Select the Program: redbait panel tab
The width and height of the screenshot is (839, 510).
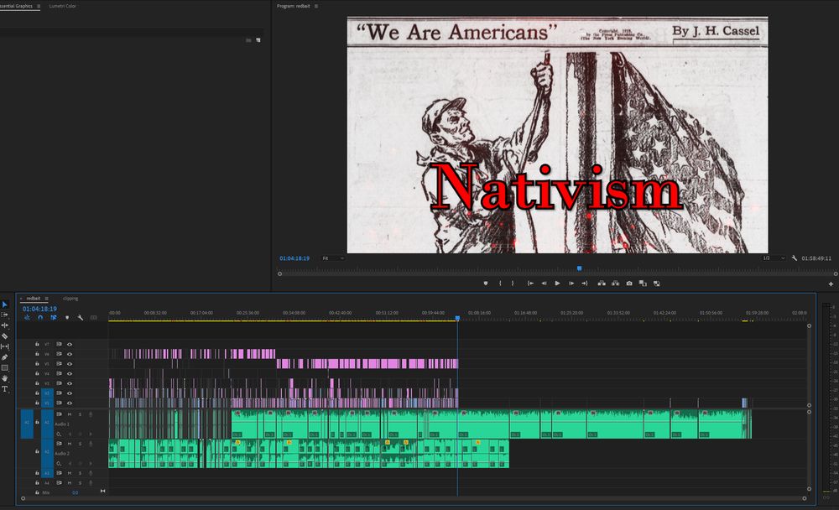293,7
